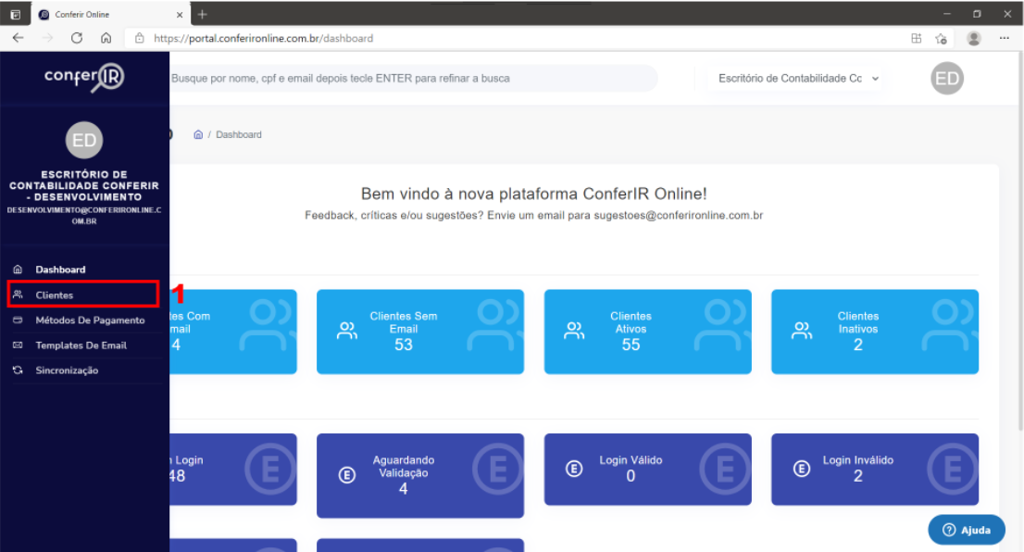Click the people icon on Clientes Ativos card
Viewport: 1024px width, 552px height.
(574, 331)
